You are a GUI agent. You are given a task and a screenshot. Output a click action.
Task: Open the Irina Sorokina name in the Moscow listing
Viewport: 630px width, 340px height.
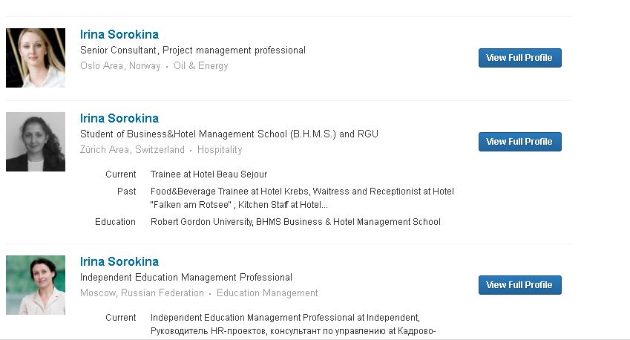(119, 261)
